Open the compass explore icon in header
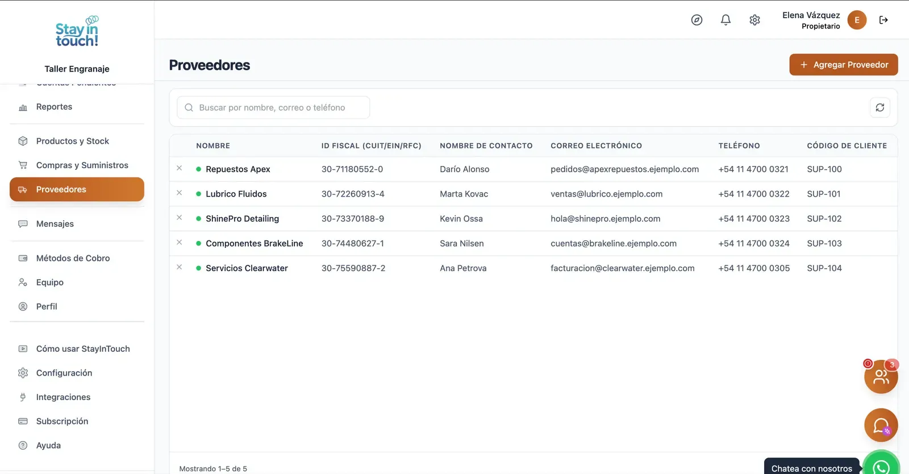 click(x=697, y=20)
